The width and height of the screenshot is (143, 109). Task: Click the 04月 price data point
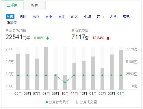(121, 75)
